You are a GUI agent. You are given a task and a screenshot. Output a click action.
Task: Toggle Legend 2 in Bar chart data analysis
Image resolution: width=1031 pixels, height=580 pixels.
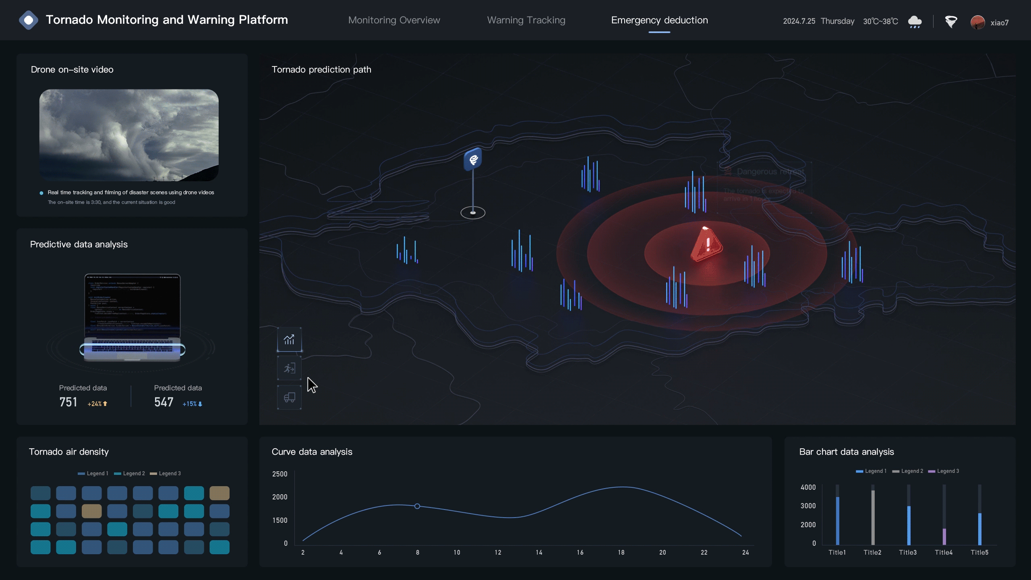pos(908,471)
